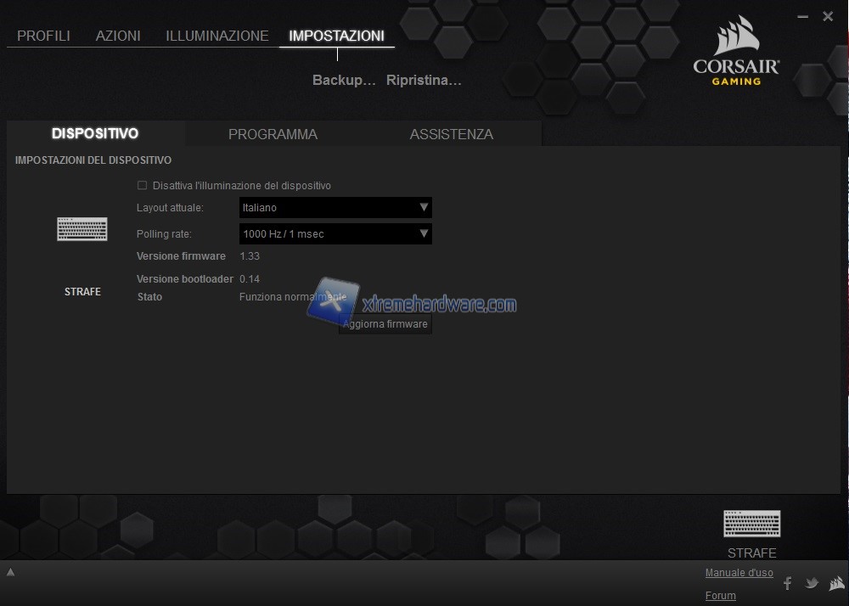This screenshot has height=606, width=849.
Task: Switch to the PROFILI tab
Action: (43, 36)
